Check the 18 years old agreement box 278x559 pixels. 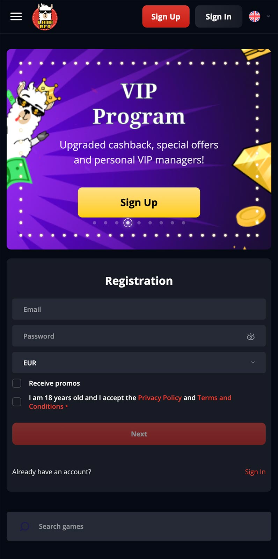(x=17, y=402)
